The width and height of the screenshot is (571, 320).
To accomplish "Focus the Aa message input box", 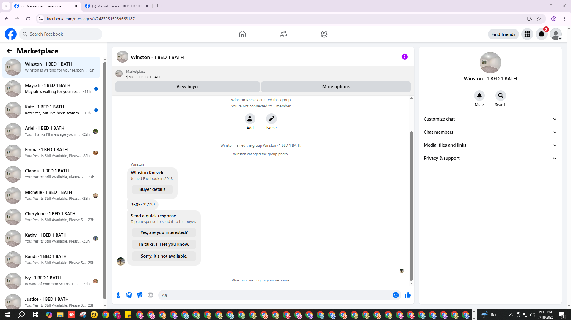I will tap(275, 295).
